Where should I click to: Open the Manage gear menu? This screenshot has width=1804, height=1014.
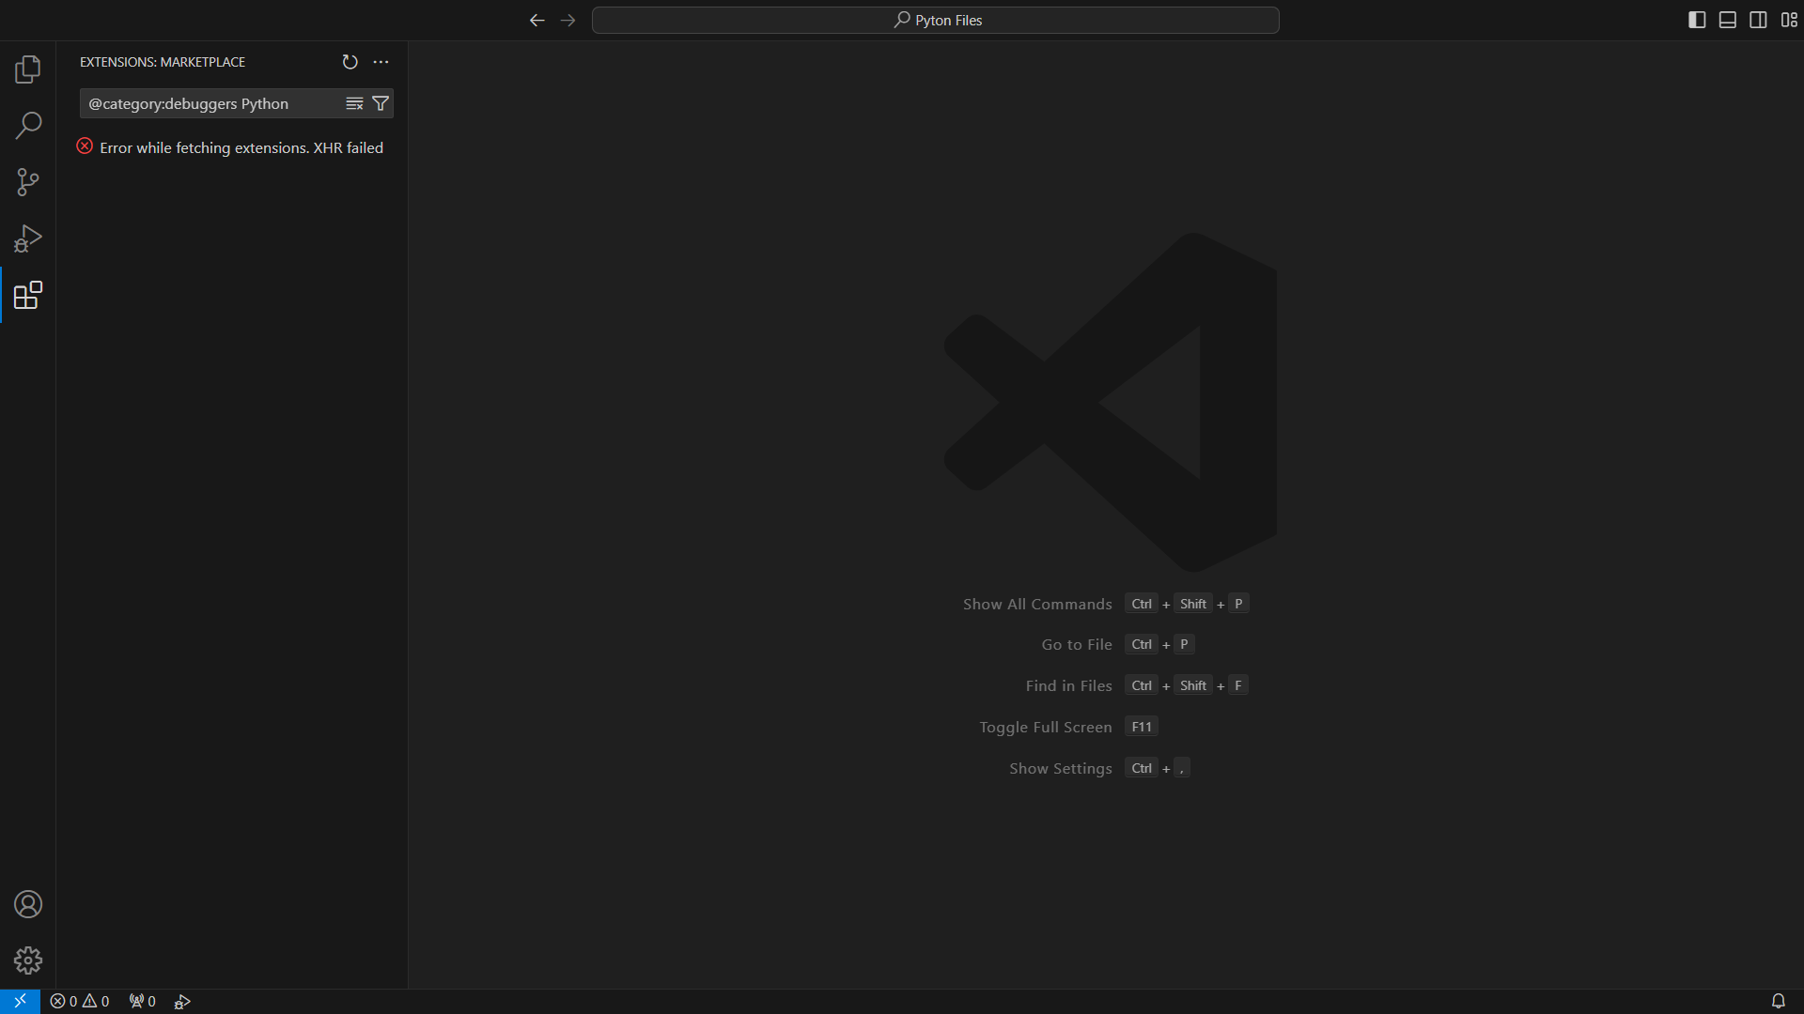pos(28,960)
